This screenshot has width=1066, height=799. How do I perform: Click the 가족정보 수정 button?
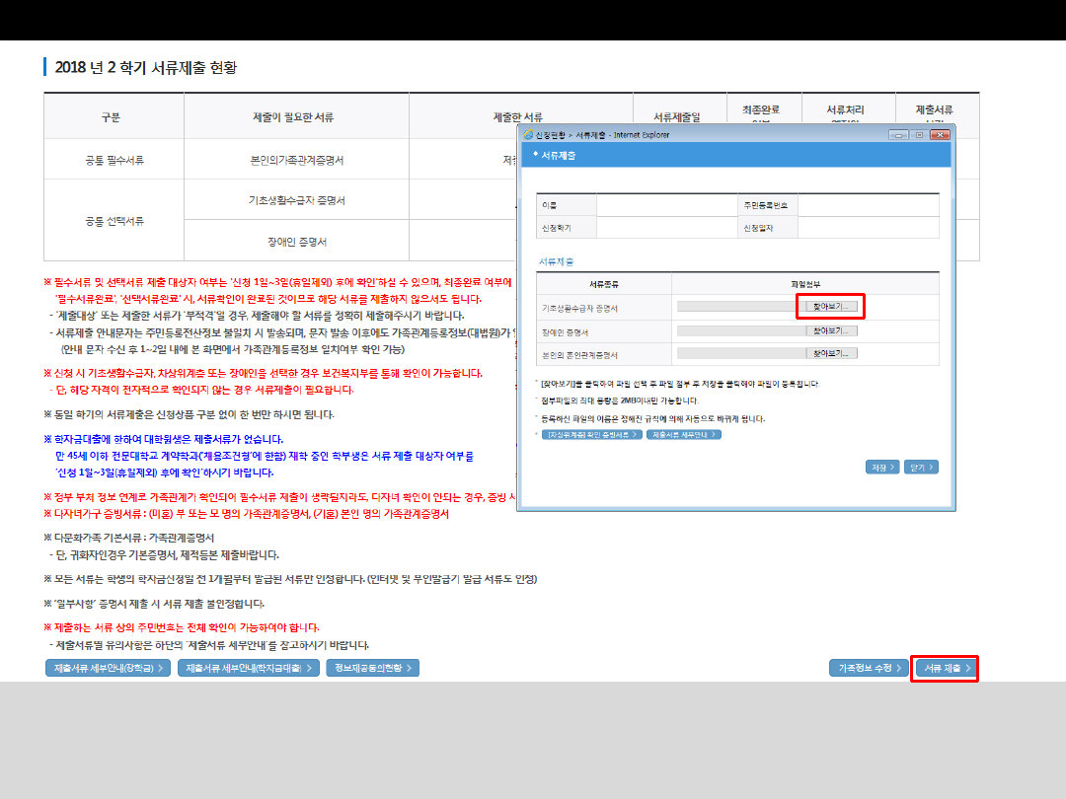[x=870, y=668]
